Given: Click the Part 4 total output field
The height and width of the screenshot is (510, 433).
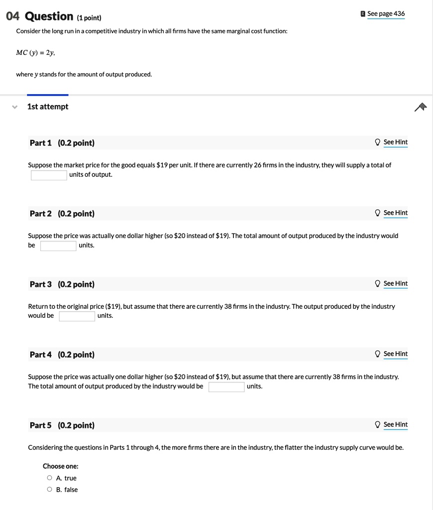Looking at the screenshot, I should click(226, 386).
